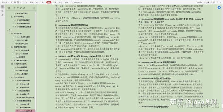The image size is (223, 112).
Task: Click heading 7、memcached 如何处理容错的?
Action: tap(154, 107)
